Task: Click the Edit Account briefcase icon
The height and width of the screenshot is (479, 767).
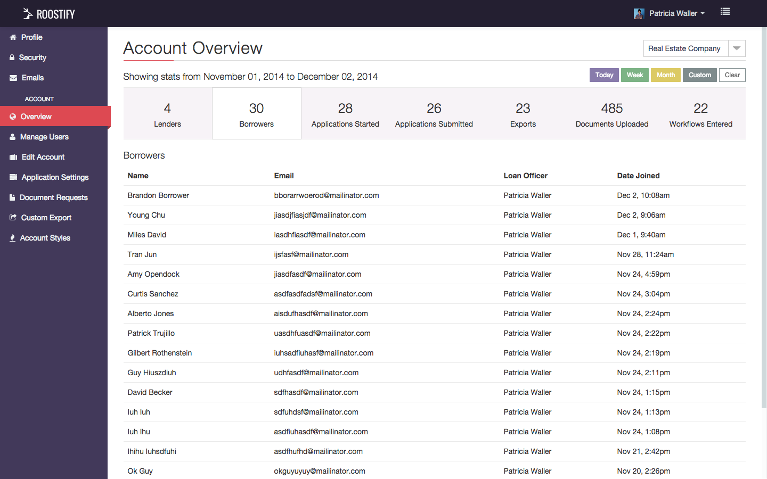Action: pos(12,157)
